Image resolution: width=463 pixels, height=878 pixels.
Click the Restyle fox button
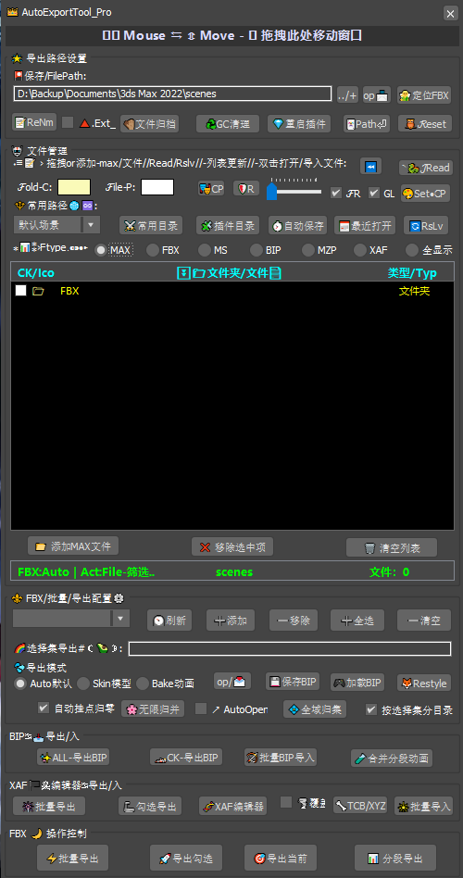pyautogui.click(x=424, y=683)
